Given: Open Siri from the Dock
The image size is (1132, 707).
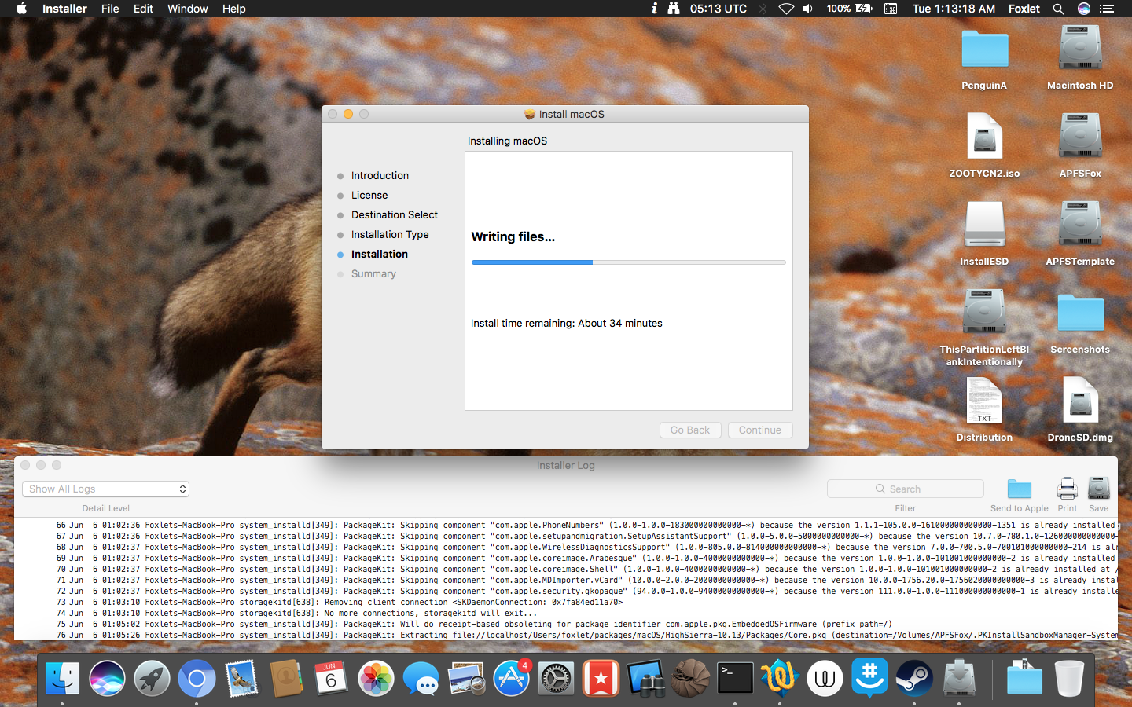Looking at the screenshot, I should click(107, 678).
